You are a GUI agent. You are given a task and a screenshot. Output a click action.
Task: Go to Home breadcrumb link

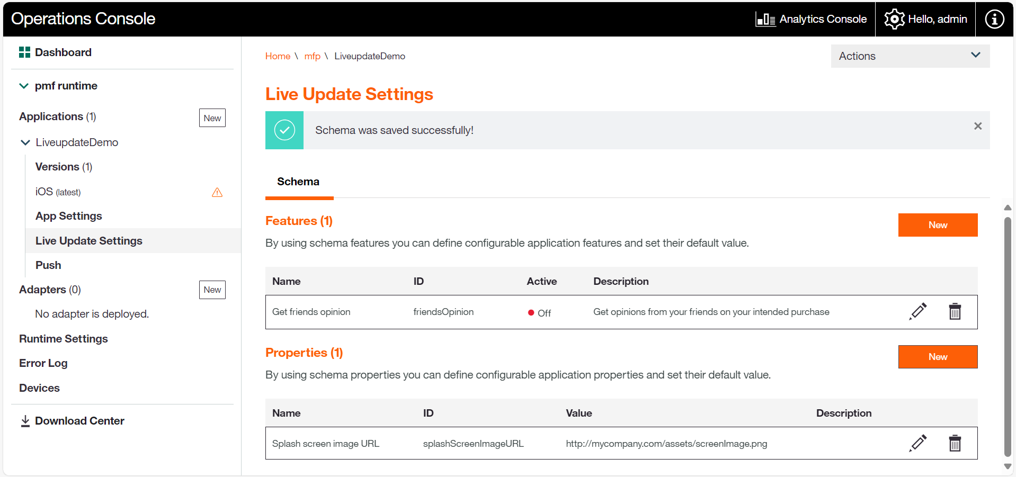(x=278, y=56)
